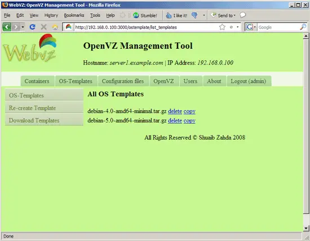Click the debian-4.0-amd64-minimal.tar.gz text
The height and width of the screenshot is (241, 310).
[x=127, y=111]
